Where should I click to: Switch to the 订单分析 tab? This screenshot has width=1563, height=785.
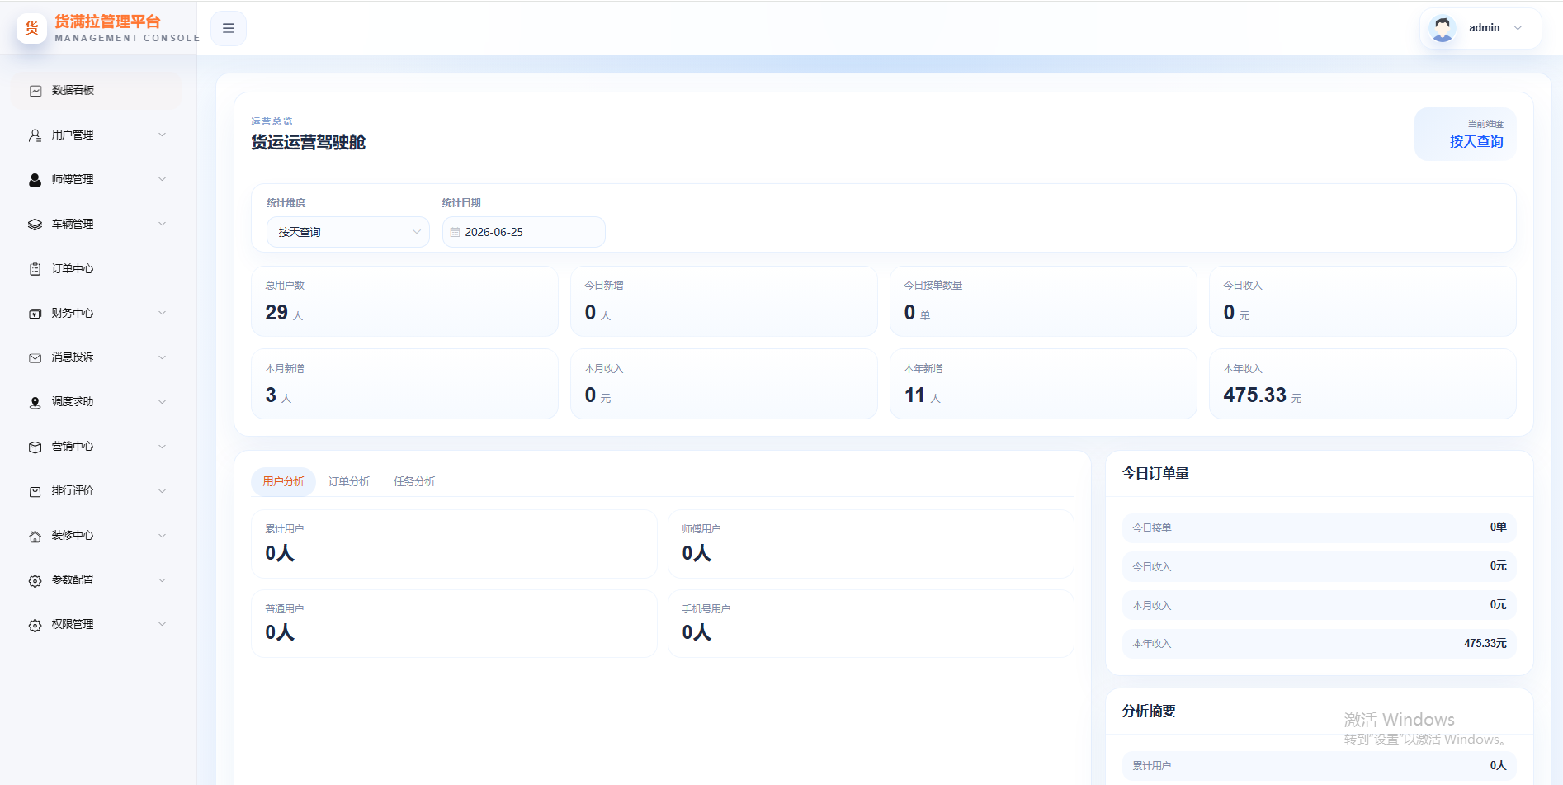tap(349, 481)
